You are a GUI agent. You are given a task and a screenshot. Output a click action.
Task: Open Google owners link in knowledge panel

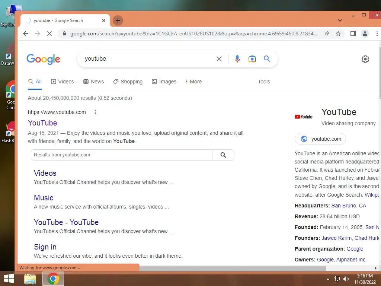tap(325, 260)
